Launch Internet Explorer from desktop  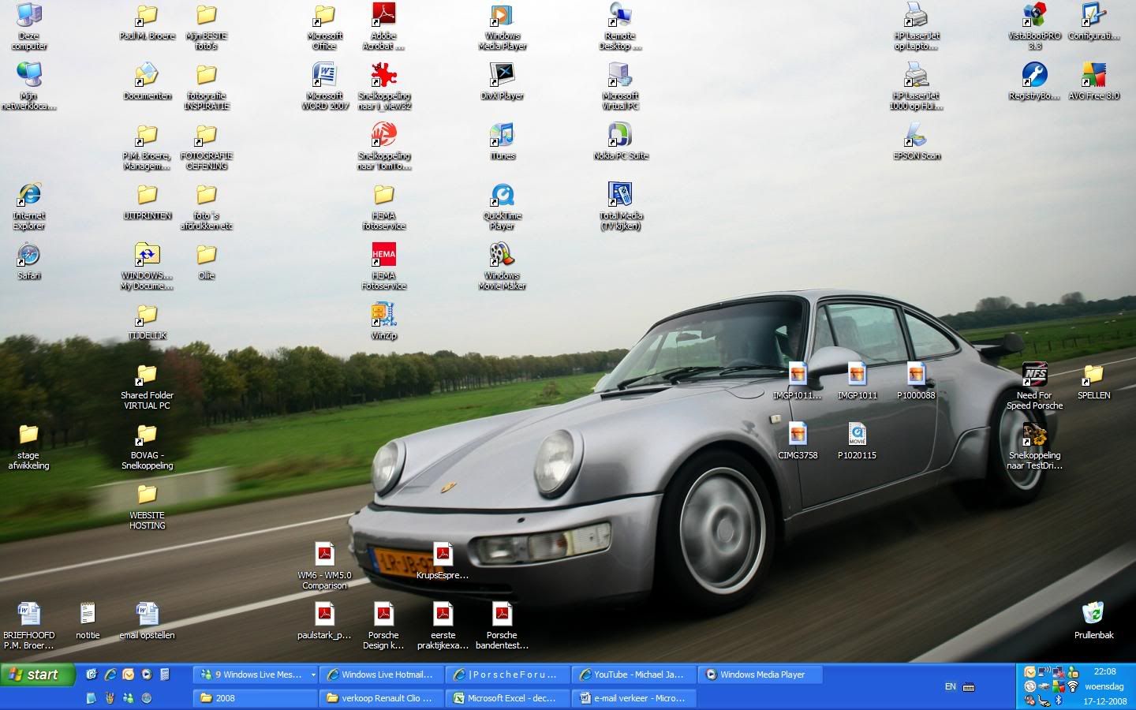(x=29, y=206)
